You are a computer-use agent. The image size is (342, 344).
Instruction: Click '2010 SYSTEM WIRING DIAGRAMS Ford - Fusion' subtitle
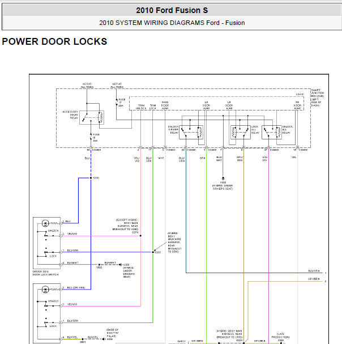point(172,23)
